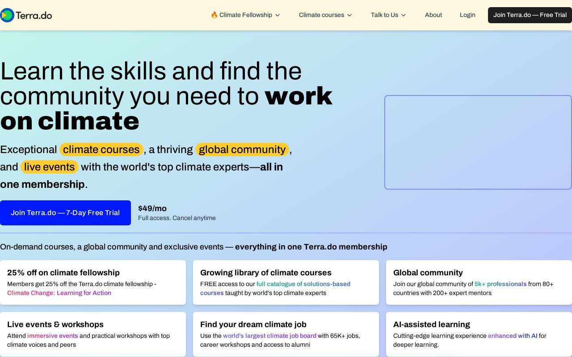
Task: Select the Find your dream climate job heading
Action: (x=253, y=324)
